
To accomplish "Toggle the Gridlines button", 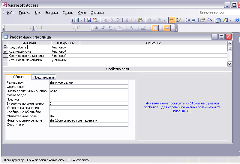I will (155, 28).
